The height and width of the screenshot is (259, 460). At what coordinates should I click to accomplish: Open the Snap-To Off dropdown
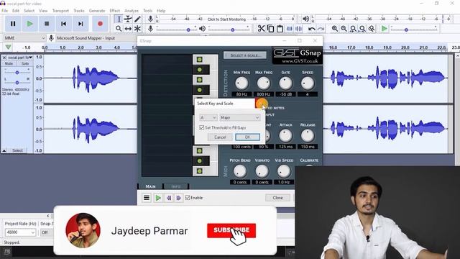(x=47, y=232)
